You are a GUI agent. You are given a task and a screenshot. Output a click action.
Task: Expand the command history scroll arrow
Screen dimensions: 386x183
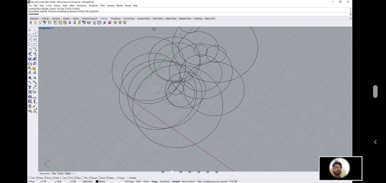[x=351, y=14]
